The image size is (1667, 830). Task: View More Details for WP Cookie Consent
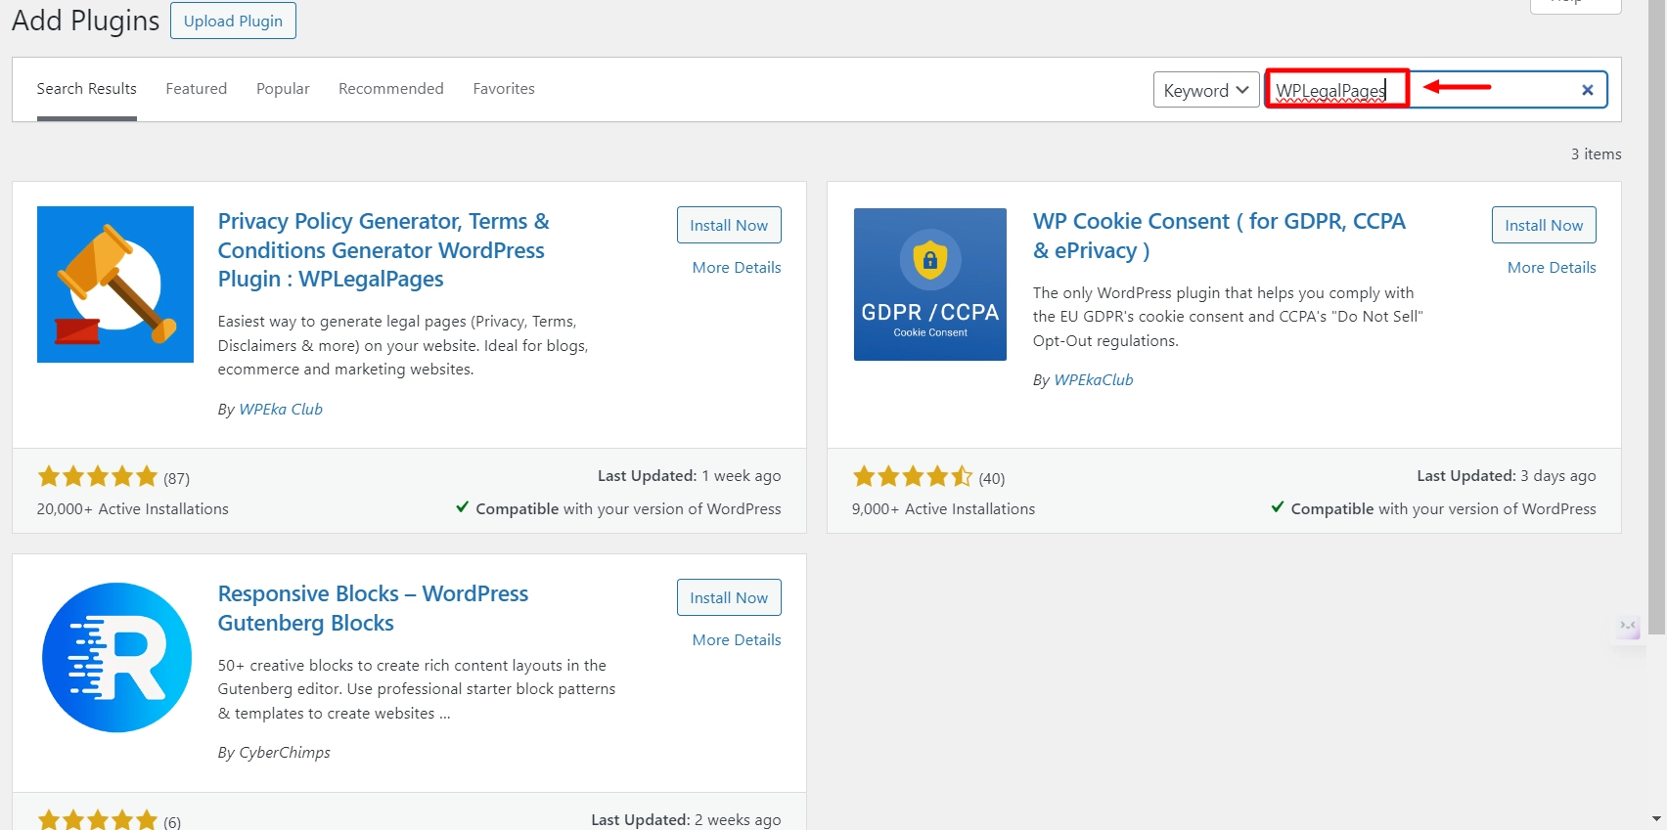click(x=1552, y=268)
